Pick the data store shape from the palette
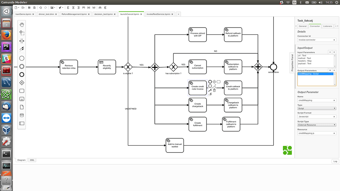340x191 pixels. (22, 115)
